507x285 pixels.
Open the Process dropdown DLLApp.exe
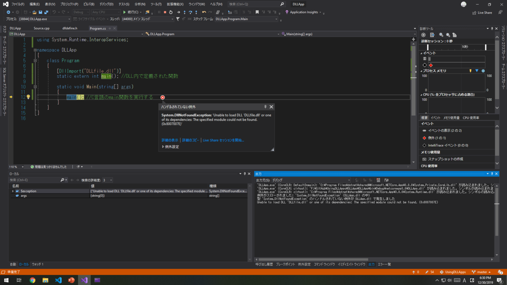tap(44, 19)
